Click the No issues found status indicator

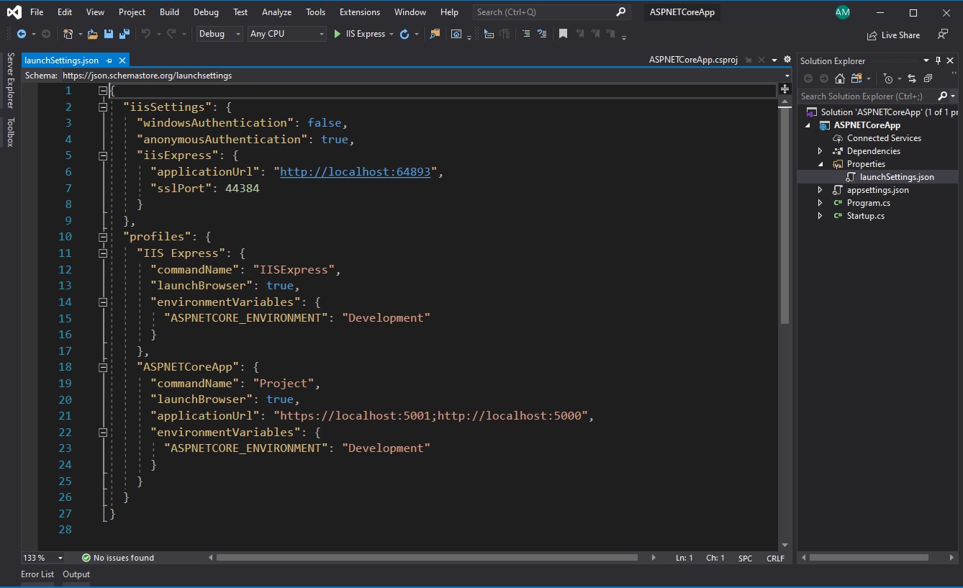[x=118, y=558]
